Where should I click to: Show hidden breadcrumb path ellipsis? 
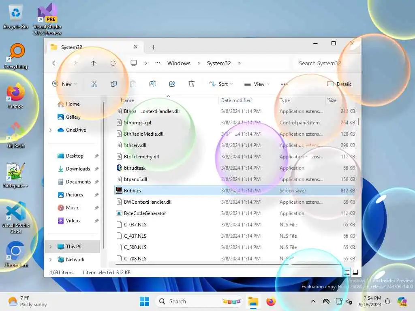(158, 63)
